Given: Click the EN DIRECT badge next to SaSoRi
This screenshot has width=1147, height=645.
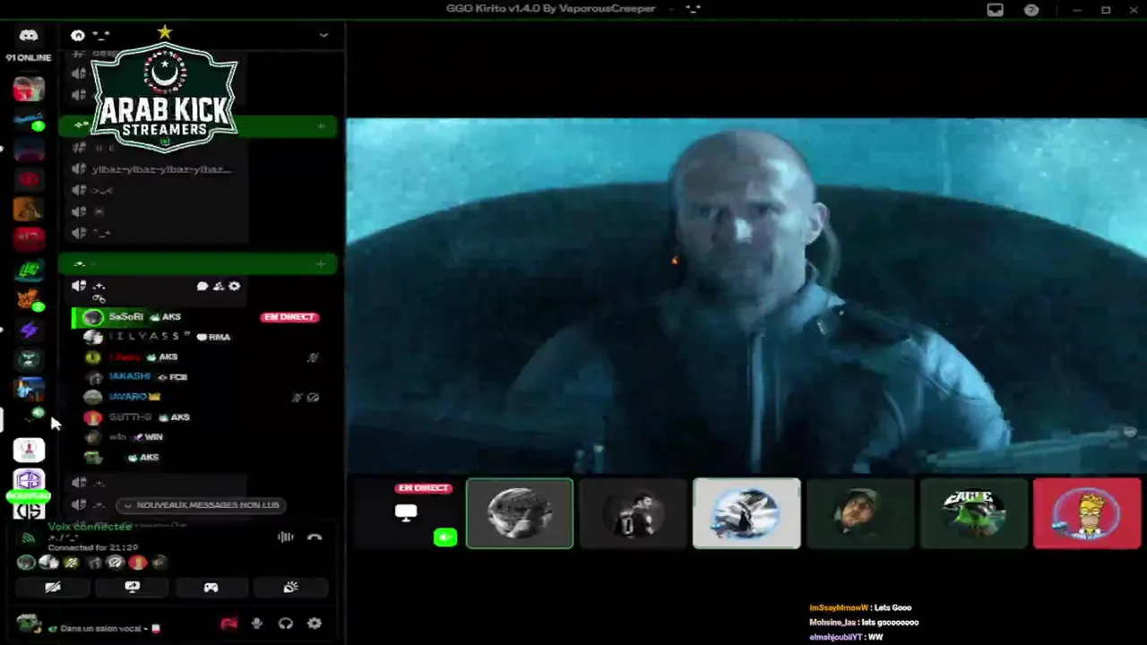Looking at the screenshot, I should click(289, 317).
